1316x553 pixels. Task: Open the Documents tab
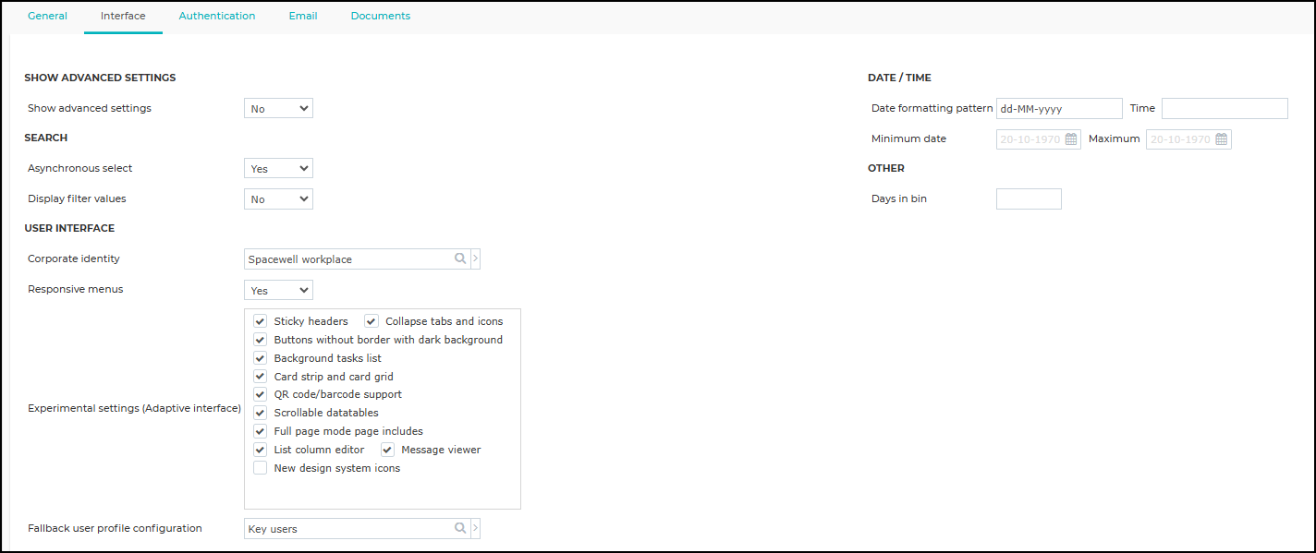point(381,16)
